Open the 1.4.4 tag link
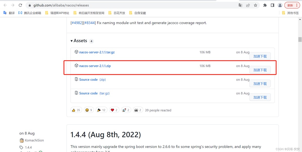This screenshot has width=302, height=152. pyautogui.click(x=28, y=147)
